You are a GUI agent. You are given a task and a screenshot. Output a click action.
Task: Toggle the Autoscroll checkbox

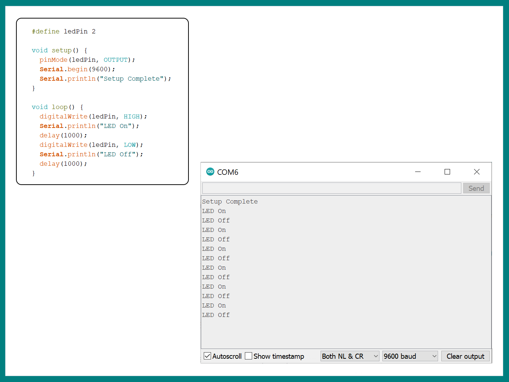(207, 356)
